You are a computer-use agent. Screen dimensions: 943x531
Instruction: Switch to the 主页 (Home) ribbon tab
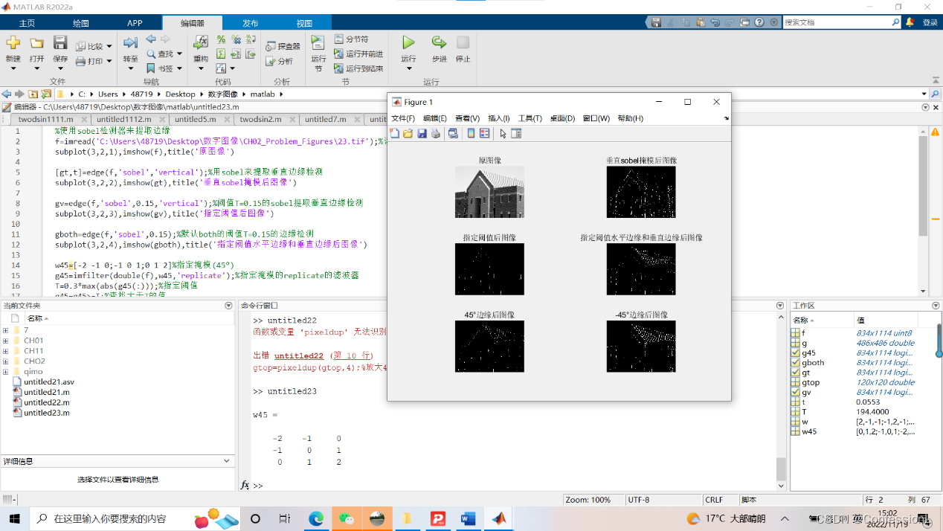click(27, 23)
